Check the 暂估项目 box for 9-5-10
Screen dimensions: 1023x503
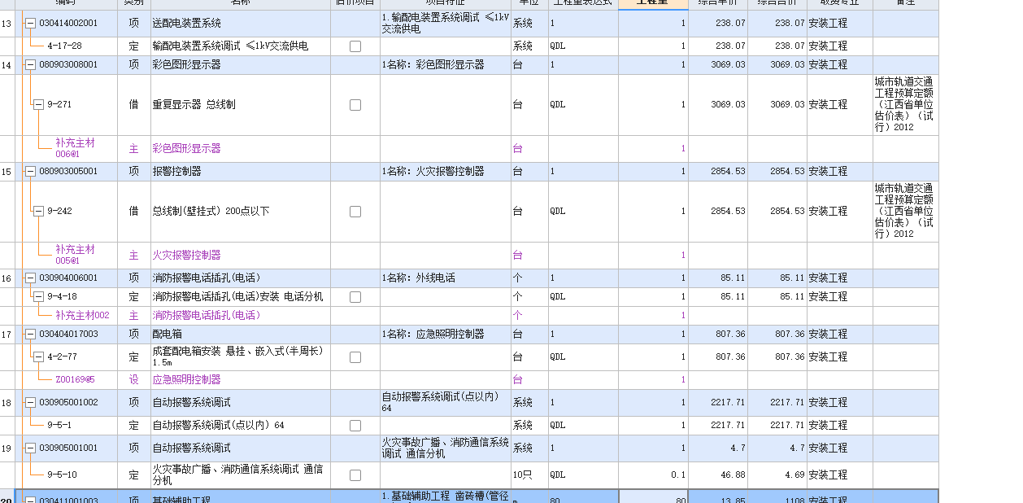click(x=355, y=475)
